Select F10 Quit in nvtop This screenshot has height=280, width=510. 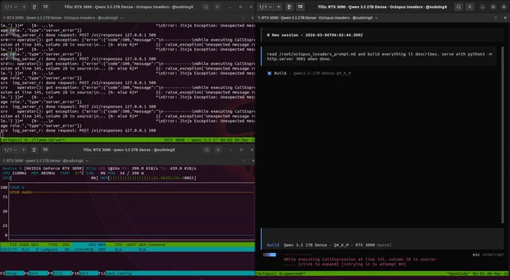coord(85,273)
